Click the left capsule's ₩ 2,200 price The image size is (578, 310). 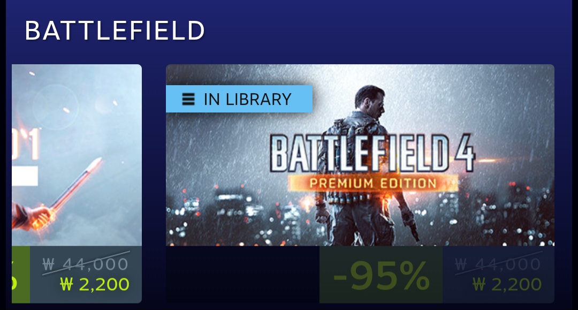tap(94, 284)
